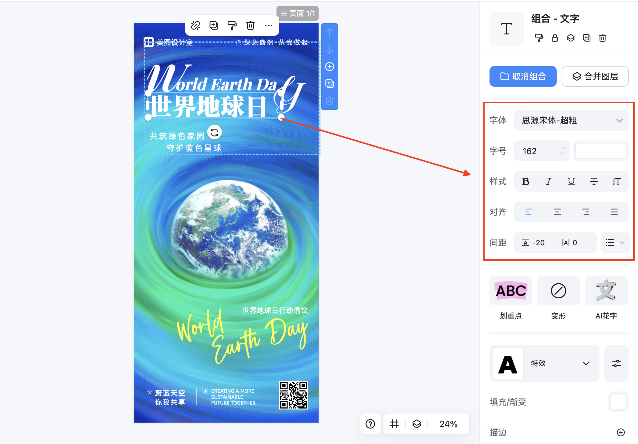Open the layers icon in the bottom bar
Screen dimensions: 638x444
(417, 424)
